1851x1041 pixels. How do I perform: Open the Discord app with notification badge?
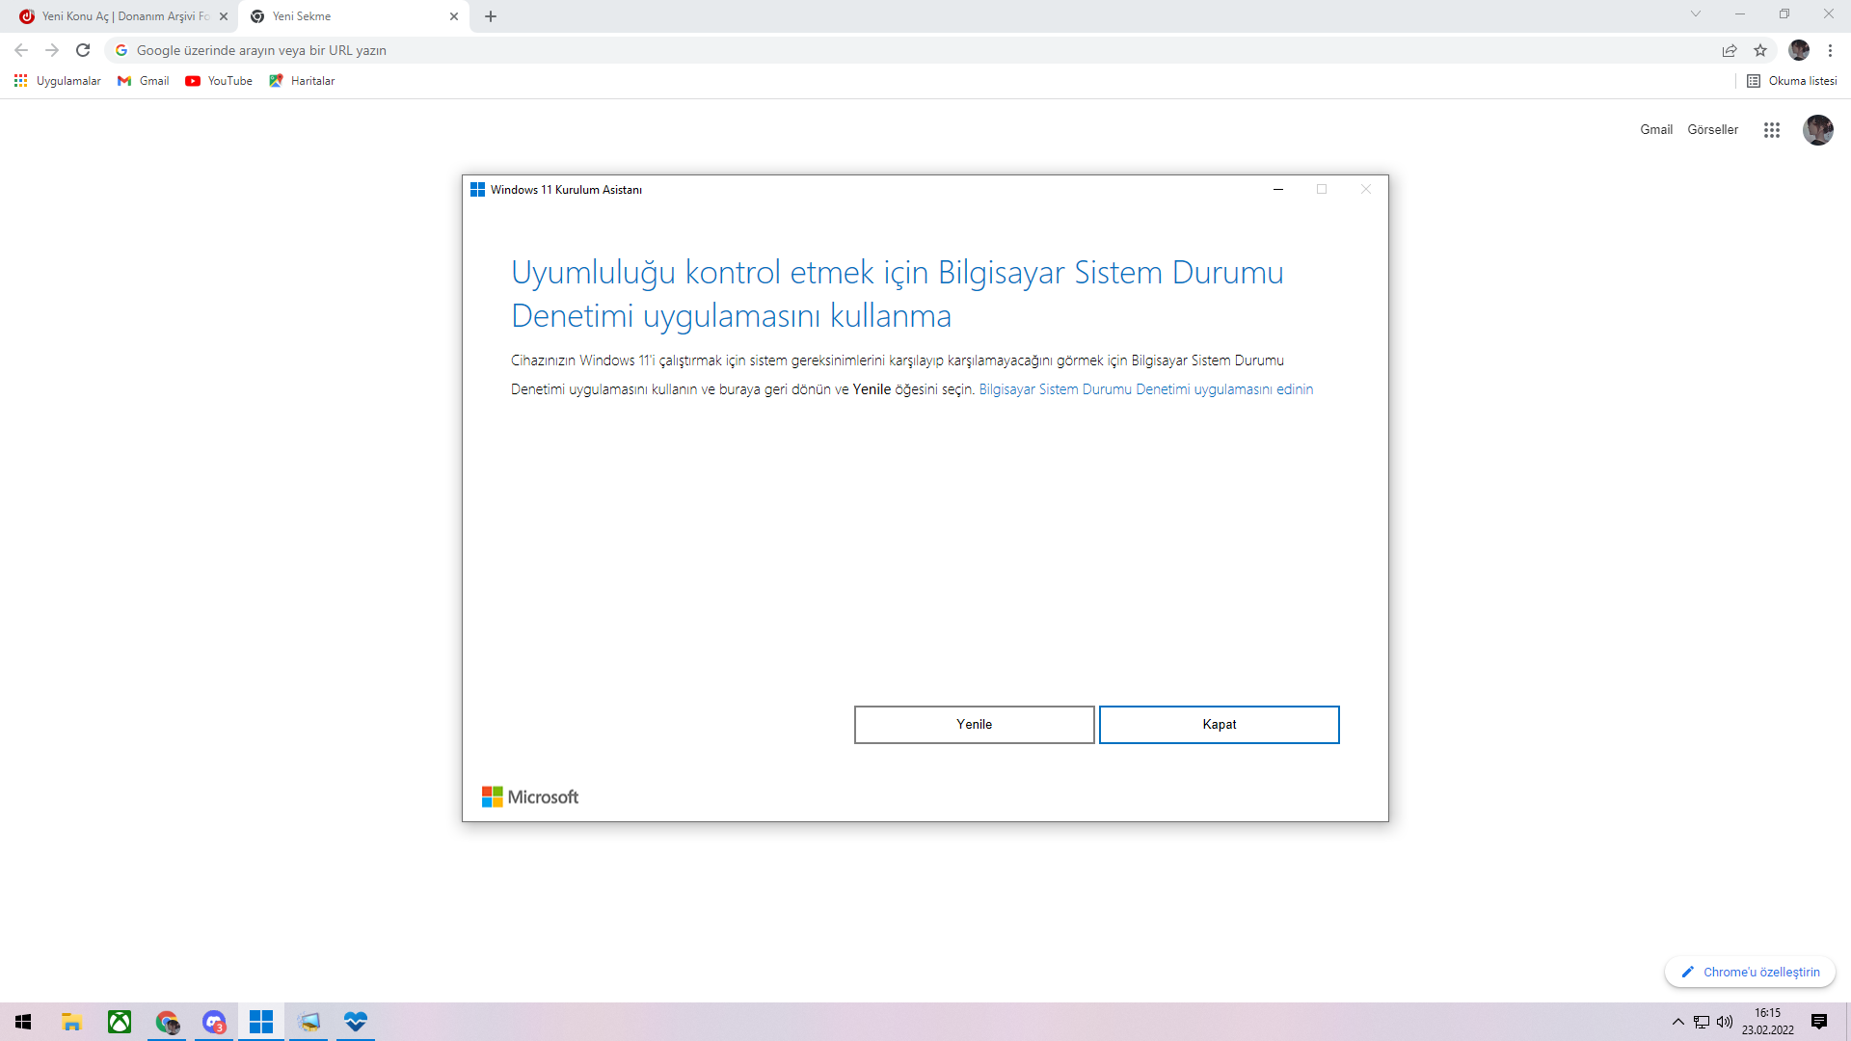214,1022
